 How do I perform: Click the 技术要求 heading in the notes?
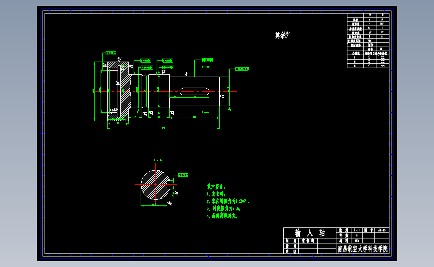(216, 187)
